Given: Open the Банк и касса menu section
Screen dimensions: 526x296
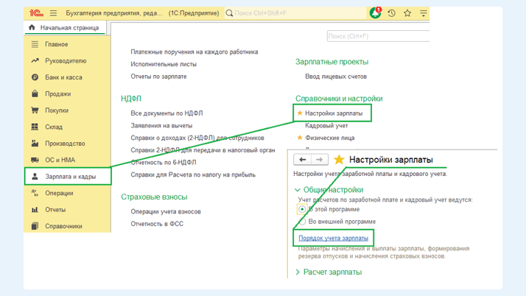Looking at the screenshot, I should (64, 77).
